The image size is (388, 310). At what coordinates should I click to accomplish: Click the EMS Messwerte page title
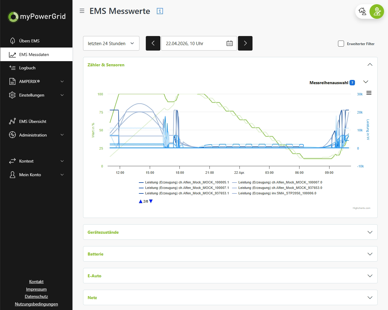coord(120,11)
